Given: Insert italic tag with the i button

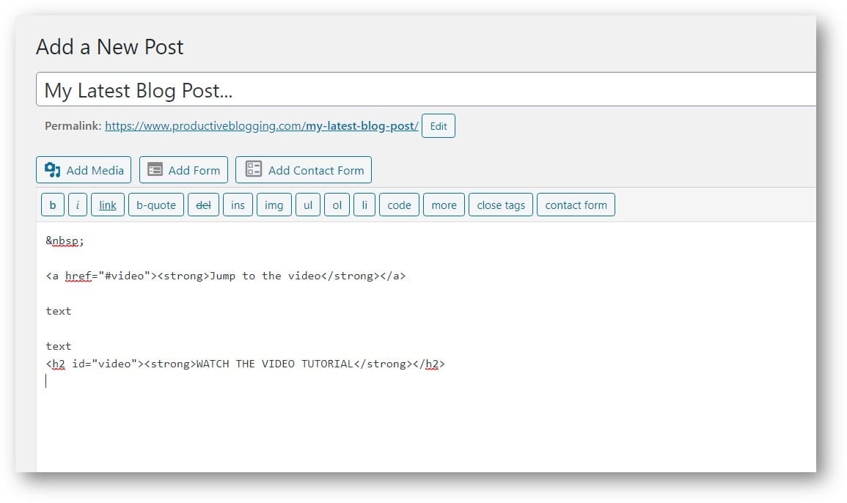Looking at the screenshot, I should (78, 205).
